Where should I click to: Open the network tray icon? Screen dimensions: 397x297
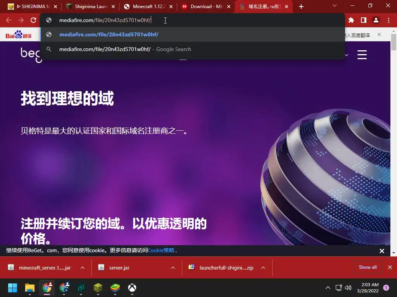(x=338, y=288)
